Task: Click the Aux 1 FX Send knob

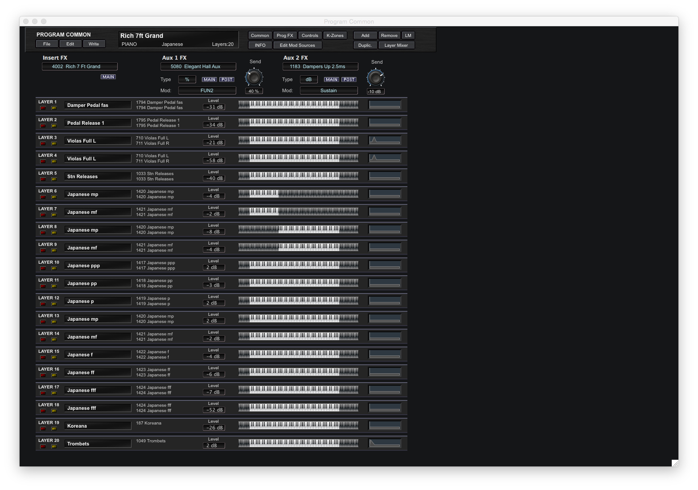Action: pos(254,78)
